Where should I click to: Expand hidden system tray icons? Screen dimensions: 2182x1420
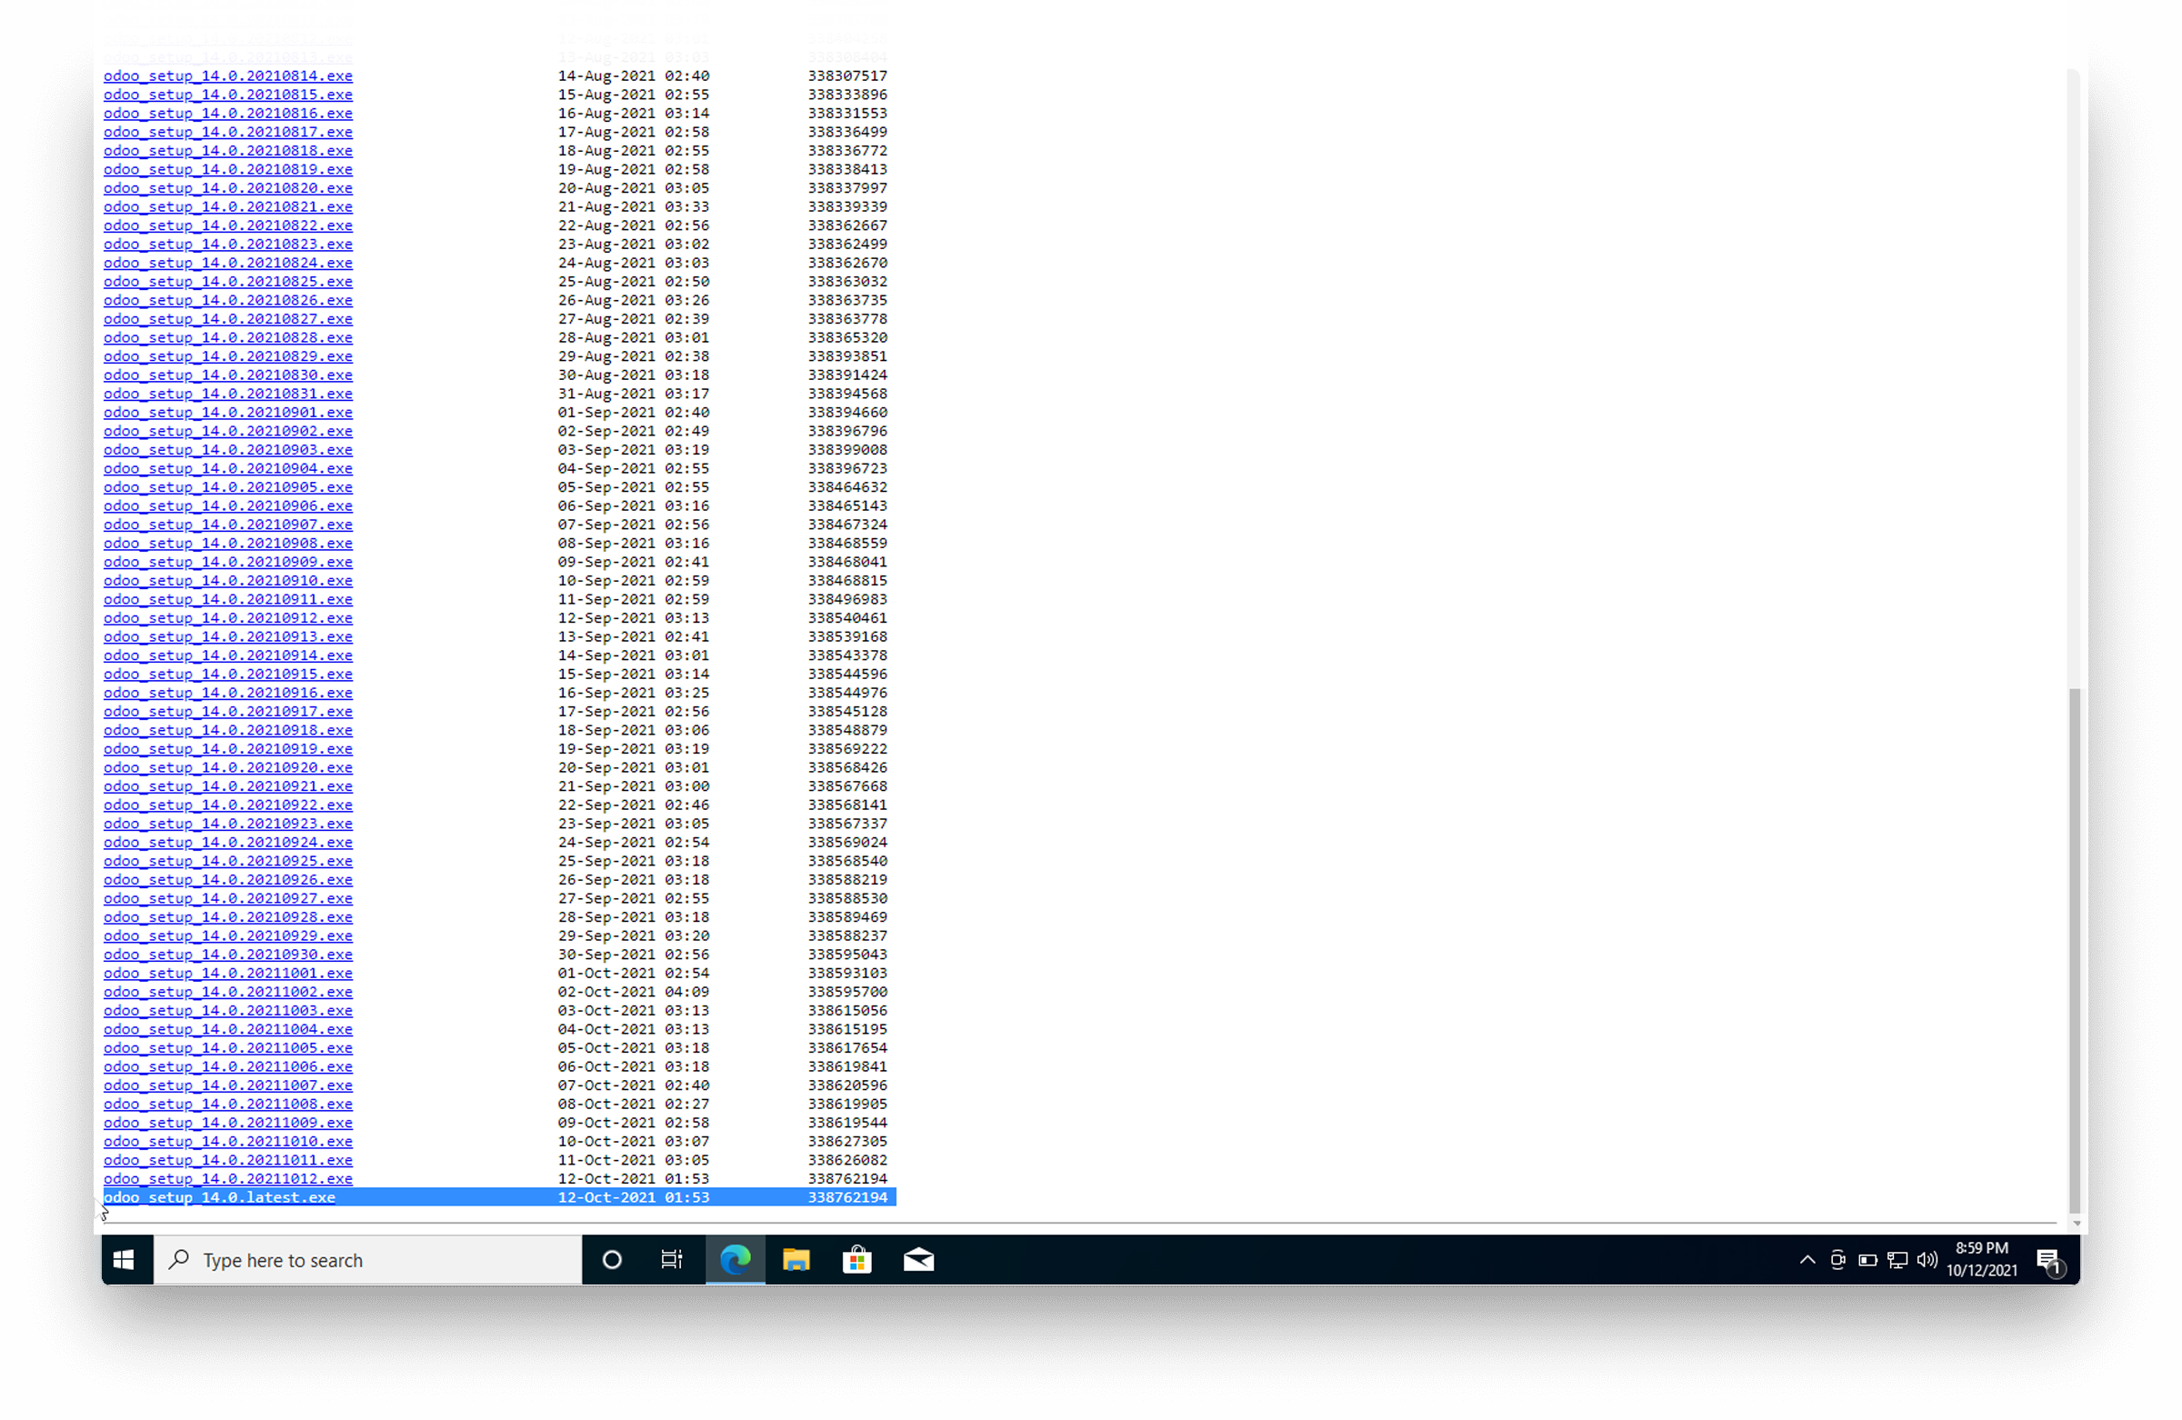point(1807,1260)
